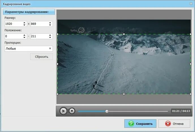Viewport: 195px width, 132px height.
Task: Click the Параметры кадрирования header
Action: (29, 12)
